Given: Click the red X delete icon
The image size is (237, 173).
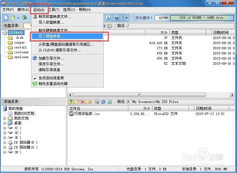Looking at the screenshot, I should click(83, 102).
